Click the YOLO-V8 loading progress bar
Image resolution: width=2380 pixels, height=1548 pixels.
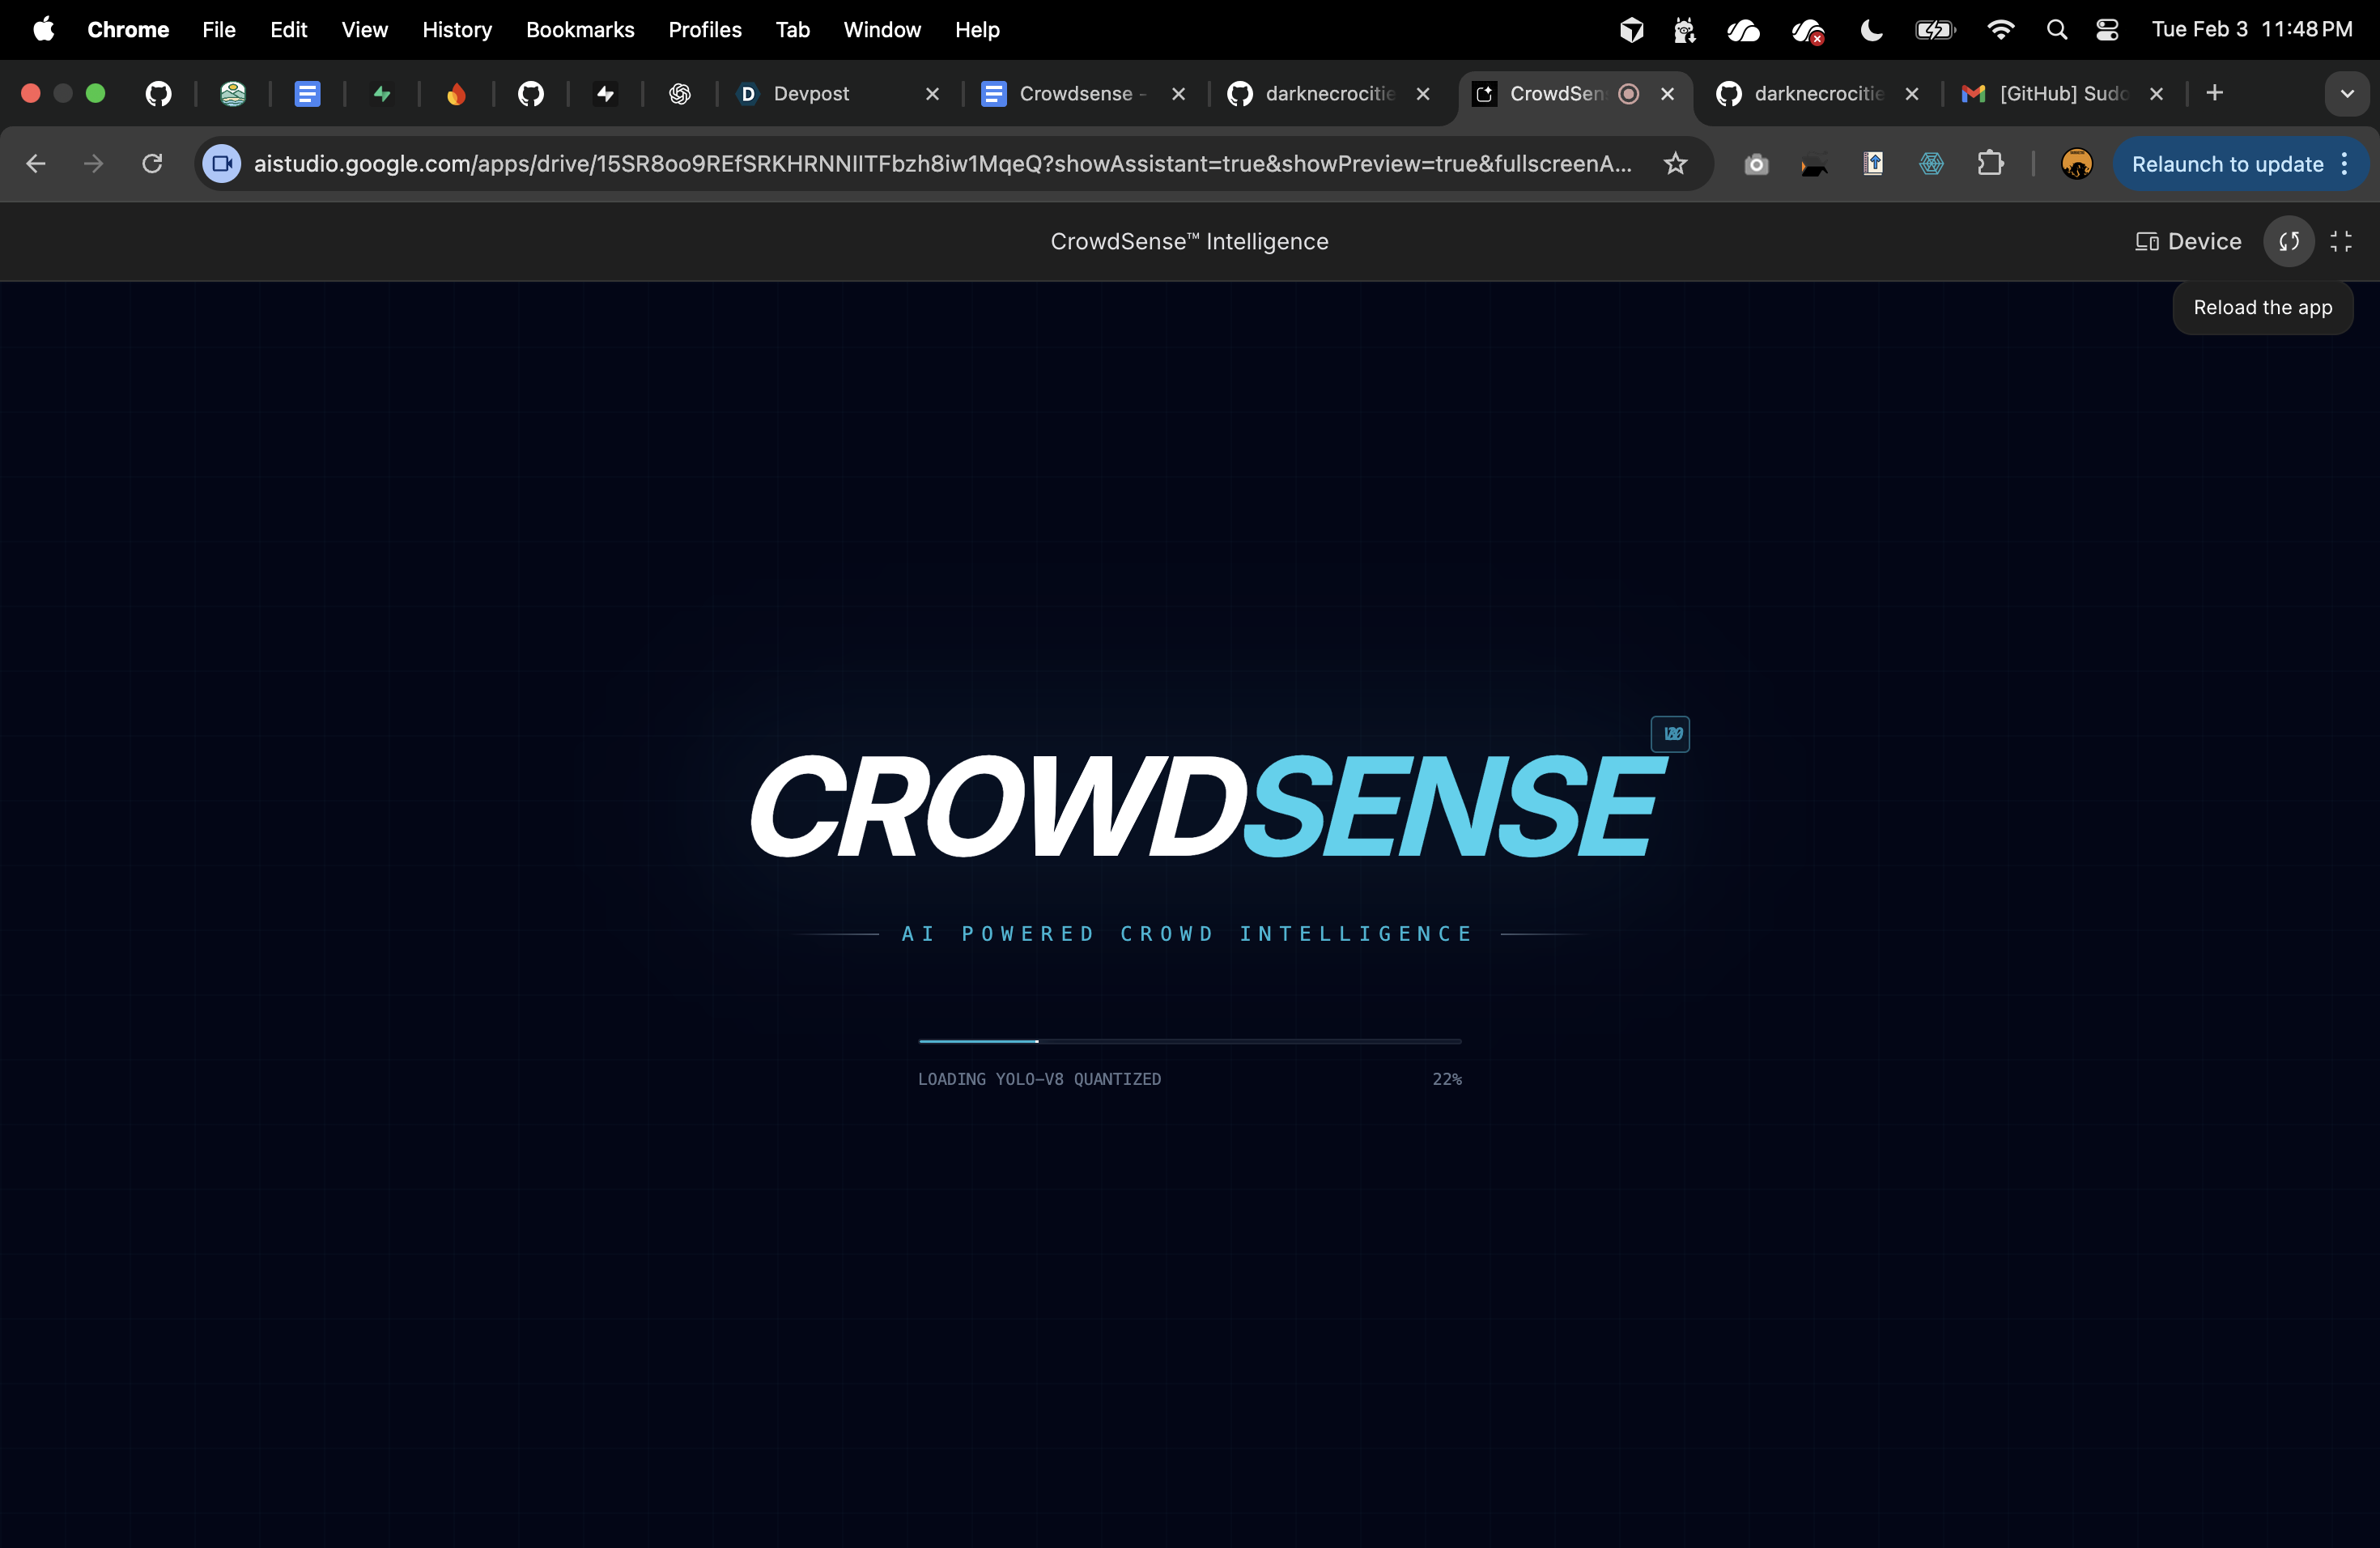[1189, 1041]
